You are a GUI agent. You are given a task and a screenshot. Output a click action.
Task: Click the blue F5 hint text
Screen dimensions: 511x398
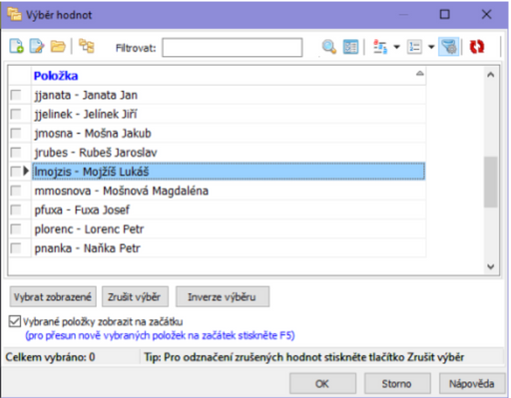pos(160,336)
